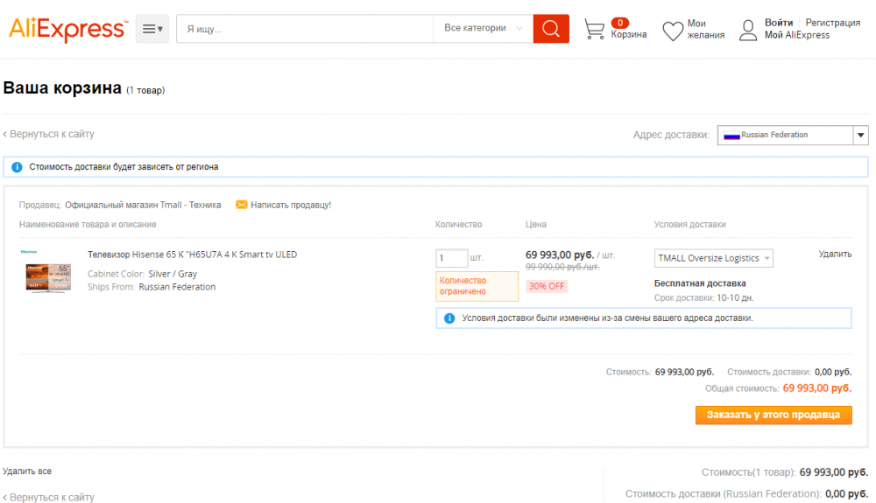Expand 'TMALL Oversize Logistics' shipping dropdown
The height and width of the screenshot is (503, 876).
tap(713, 258)
